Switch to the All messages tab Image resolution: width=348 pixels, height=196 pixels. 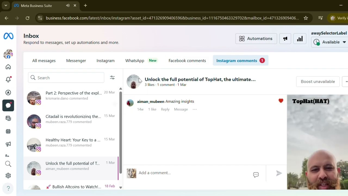(x=44, y=60)
